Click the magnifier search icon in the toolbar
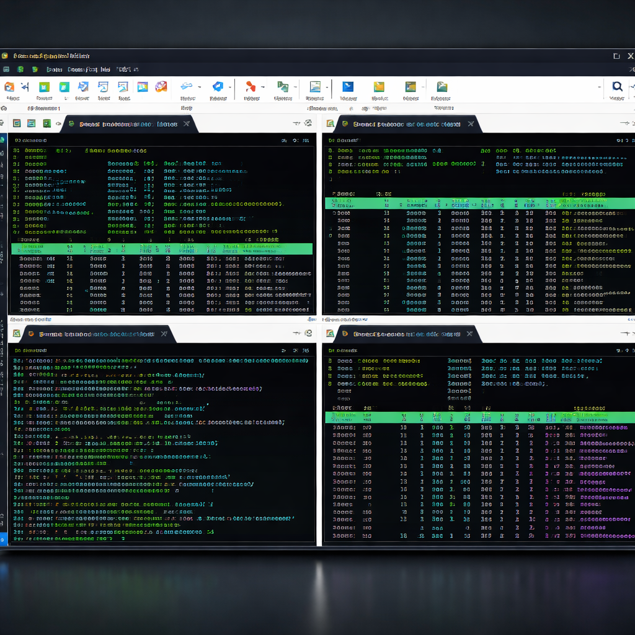 pos(617,87)
